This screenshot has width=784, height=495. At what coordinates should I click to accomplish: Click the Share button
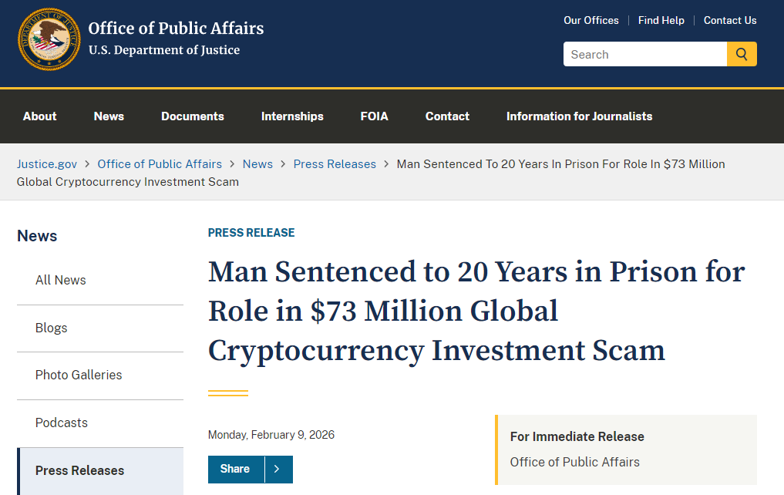coord(235,469)
